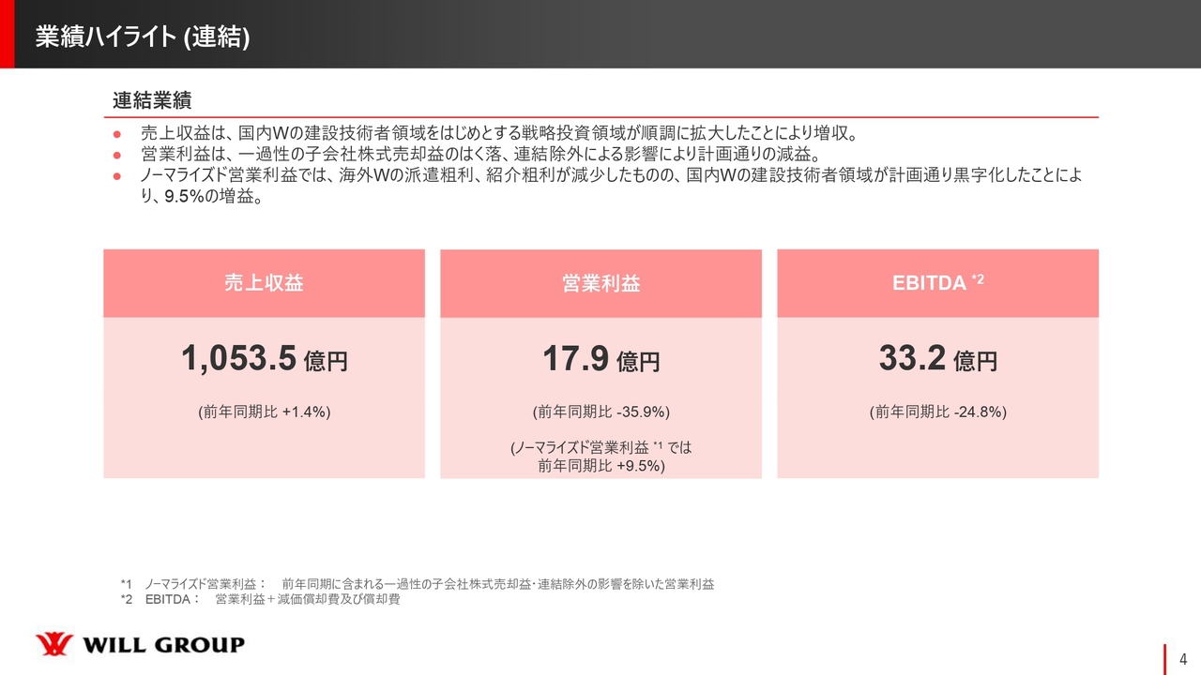Click the red bullet before 売上収益 text
The height and width of the screenshot is (675, 1201).
pyautogui.click(x=118, y=133)
